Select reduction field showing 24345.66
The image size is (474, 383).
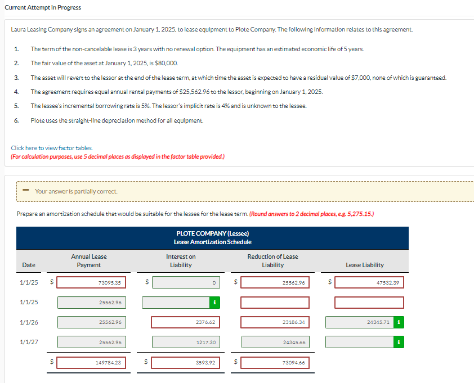[275, 342]
